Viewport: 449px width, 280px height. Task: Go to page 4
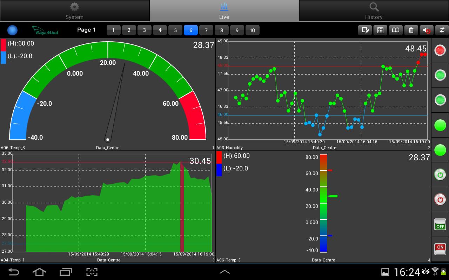coord(160,30)
